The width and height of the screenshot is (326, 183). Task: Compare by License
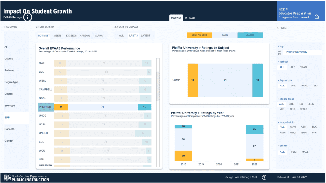coord(9,59)
